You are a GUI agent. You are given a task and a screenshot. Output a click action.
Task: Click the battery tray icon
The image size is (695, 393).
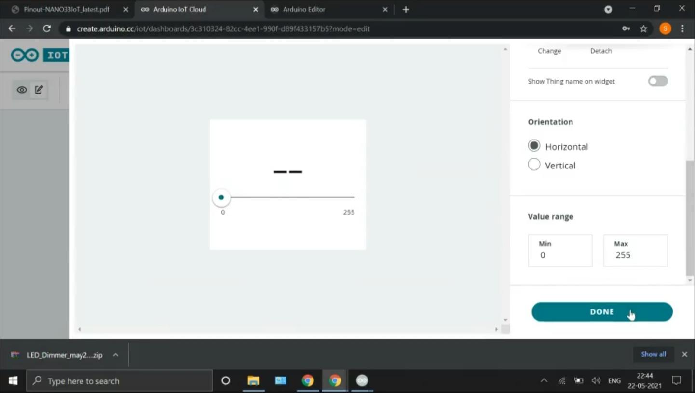click(579, 380)
